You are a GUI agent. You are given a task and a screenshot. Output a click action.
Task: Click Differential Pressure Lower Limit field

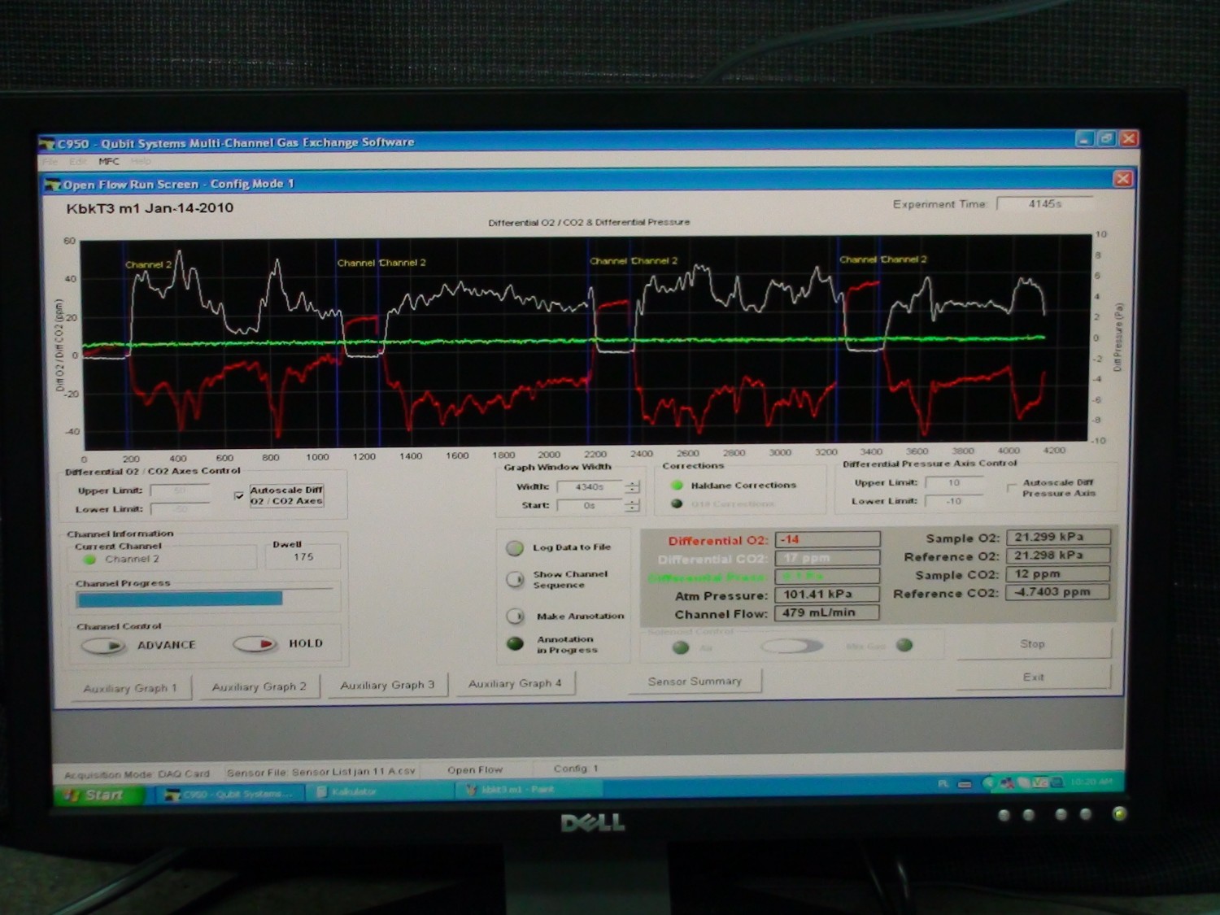(954, 501)
